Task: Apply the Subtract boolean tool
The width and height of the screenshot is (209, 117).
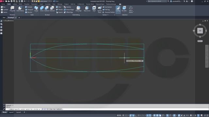Action: click(47, 9)
